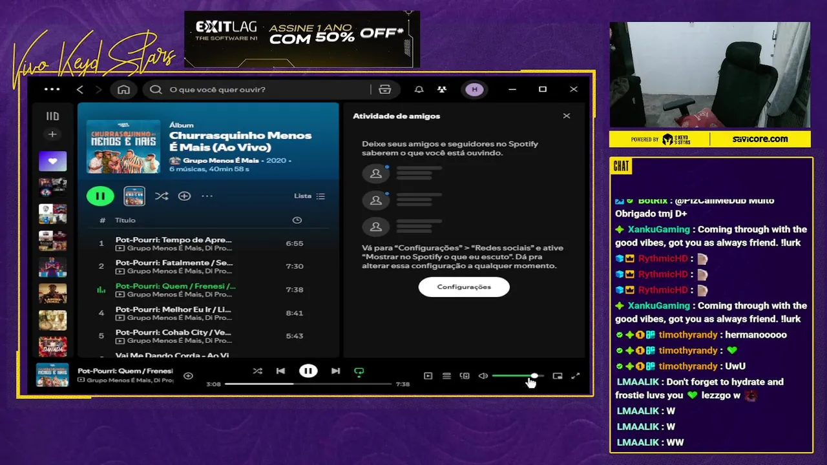This screenshot has width=827, height=465.
Task: Open connect to a device icon
Action: (464, 375)
